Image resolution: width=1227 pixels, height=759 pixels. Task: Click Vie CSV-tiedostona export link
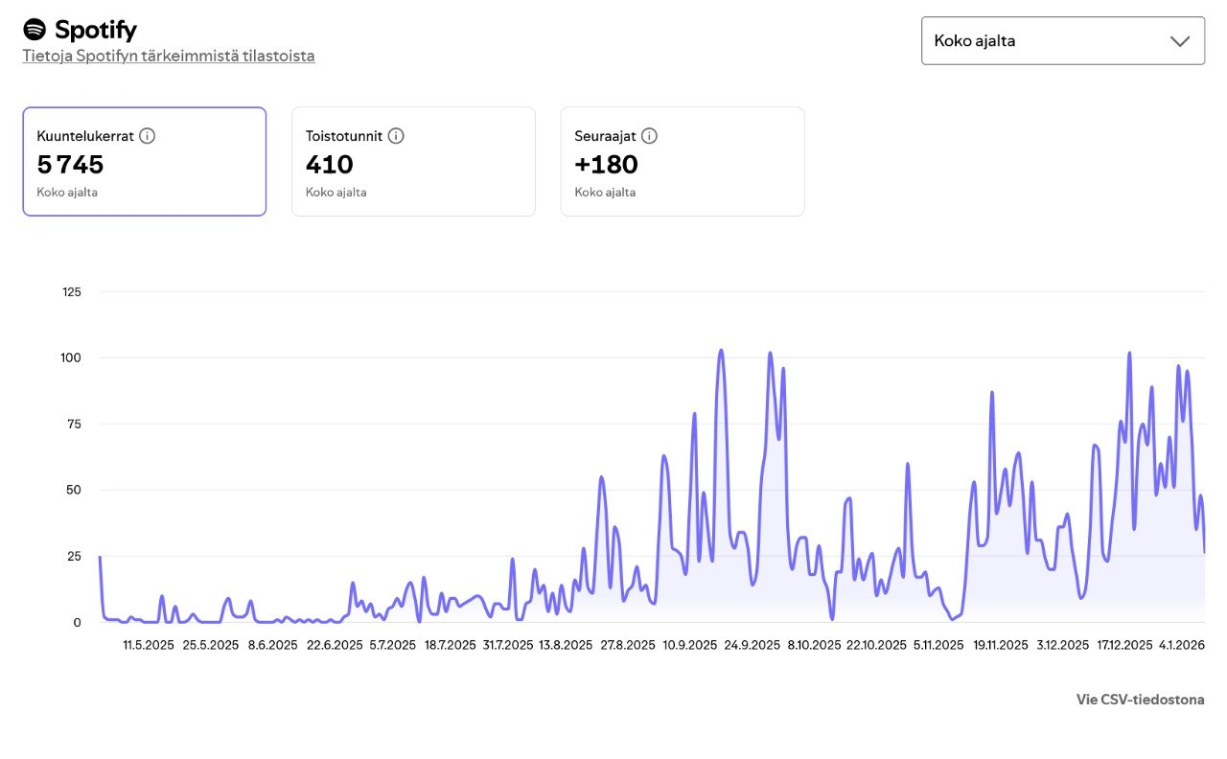(x=1140, y=700)
